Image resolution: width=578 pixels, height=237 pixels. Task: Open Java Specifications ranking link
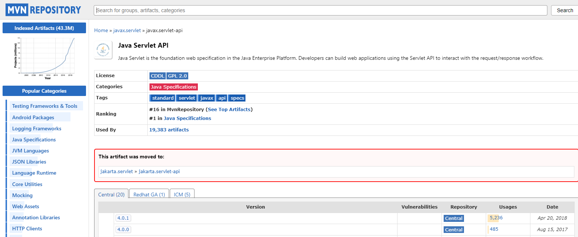pyautogui.click(x=187, y=118)
